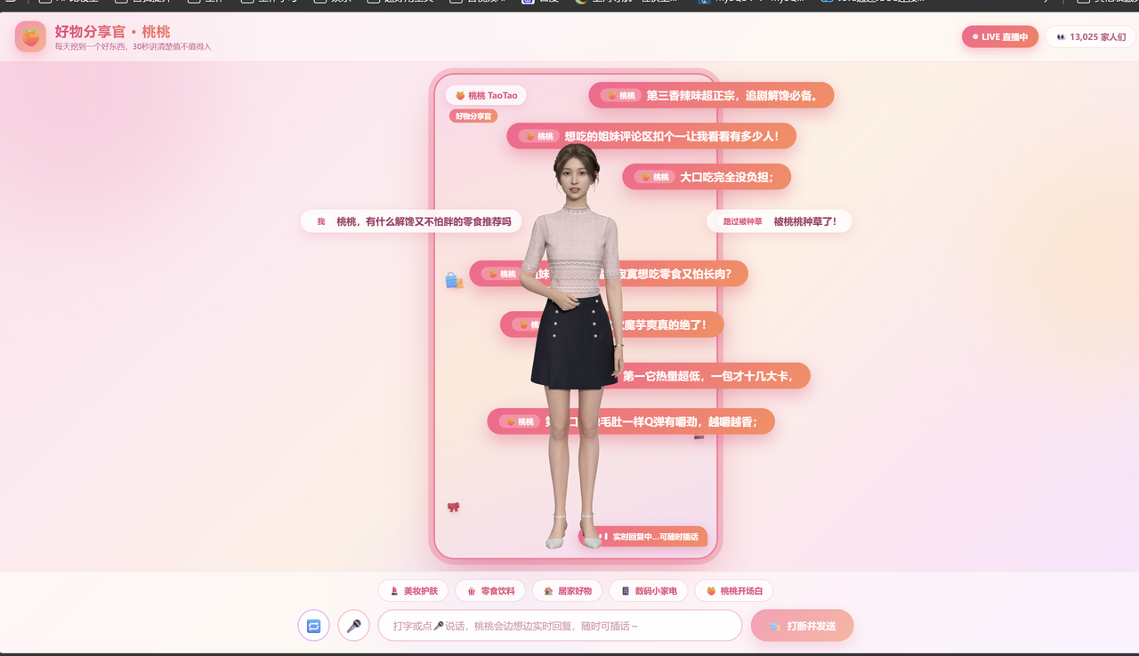1139x656 pixels.
Task: Click the bubble 大口吃完全没负担；
Action: click(707, 177)
